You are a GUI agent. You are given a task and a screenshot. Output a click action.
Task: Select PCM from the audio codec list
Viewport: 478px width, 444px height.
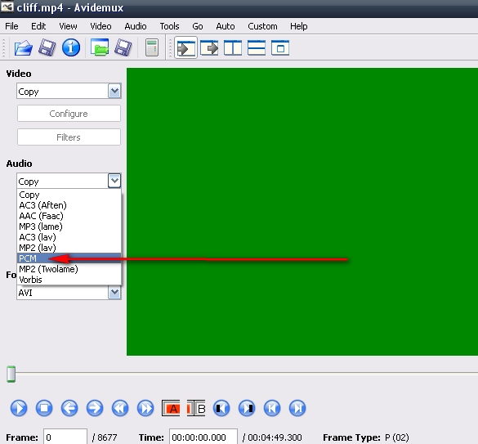(69, 258)
